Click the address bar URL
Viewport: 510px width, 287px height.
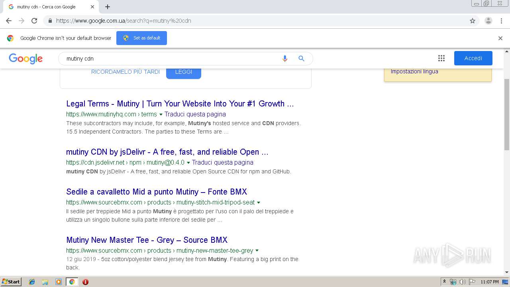click(x=124, y=21)
